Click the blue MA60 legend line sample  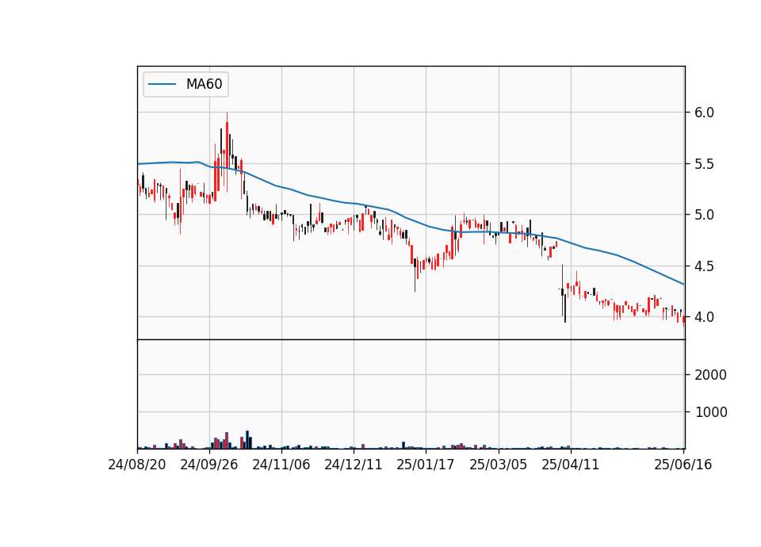(162, 85)
